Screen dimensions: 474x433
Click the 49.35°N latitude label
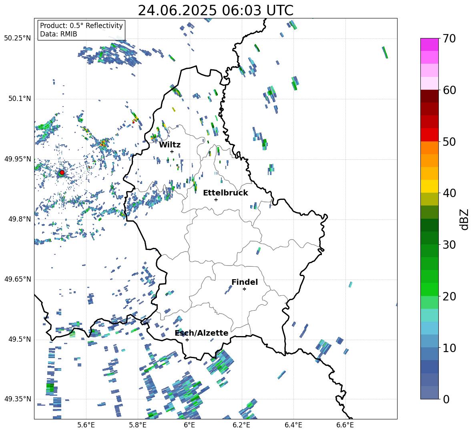click(x=18, y=399)
